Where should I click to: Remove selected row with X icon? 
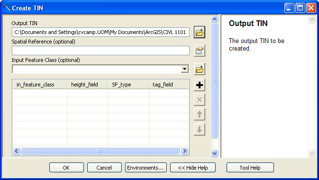coord(200,100)
